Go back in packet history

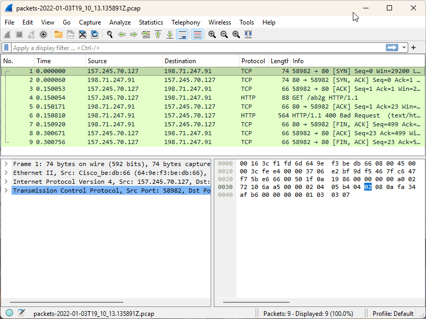coord(122,34)
